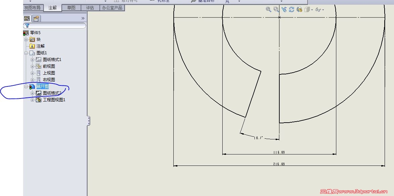The image size is (394, 196).
Task: Select the 前视图 drawing view
Action: [49, 66]
